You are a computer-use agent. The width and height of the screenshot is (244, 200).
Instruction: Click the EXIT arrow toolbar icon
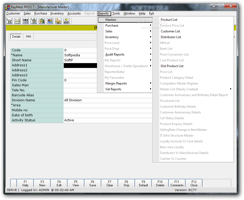(x=66, y=21)
